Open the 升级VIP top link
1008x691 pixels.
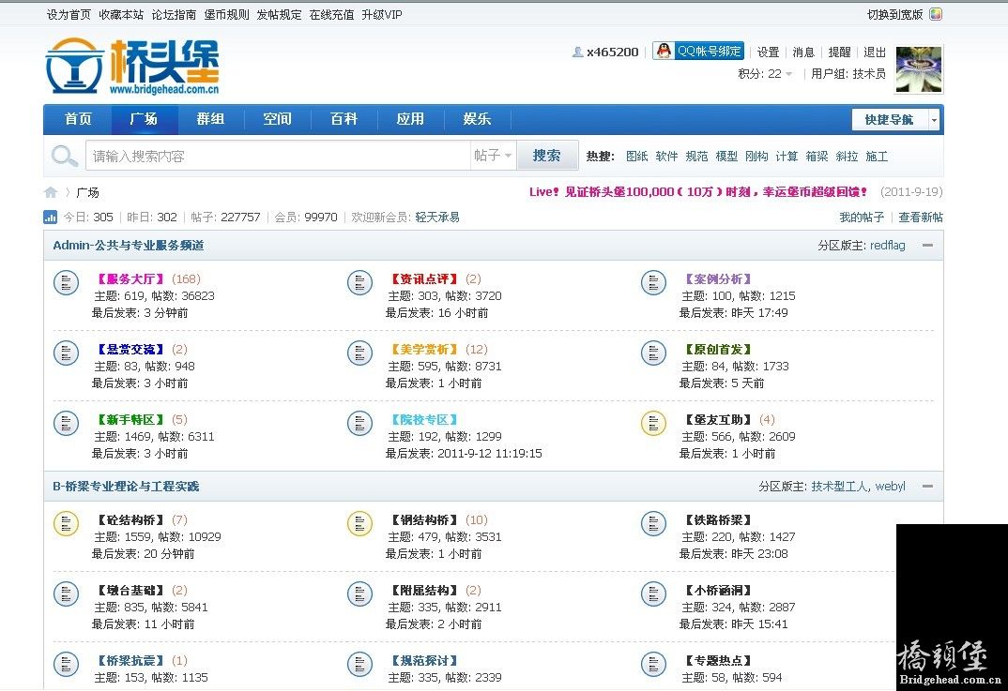pos(382,14)
